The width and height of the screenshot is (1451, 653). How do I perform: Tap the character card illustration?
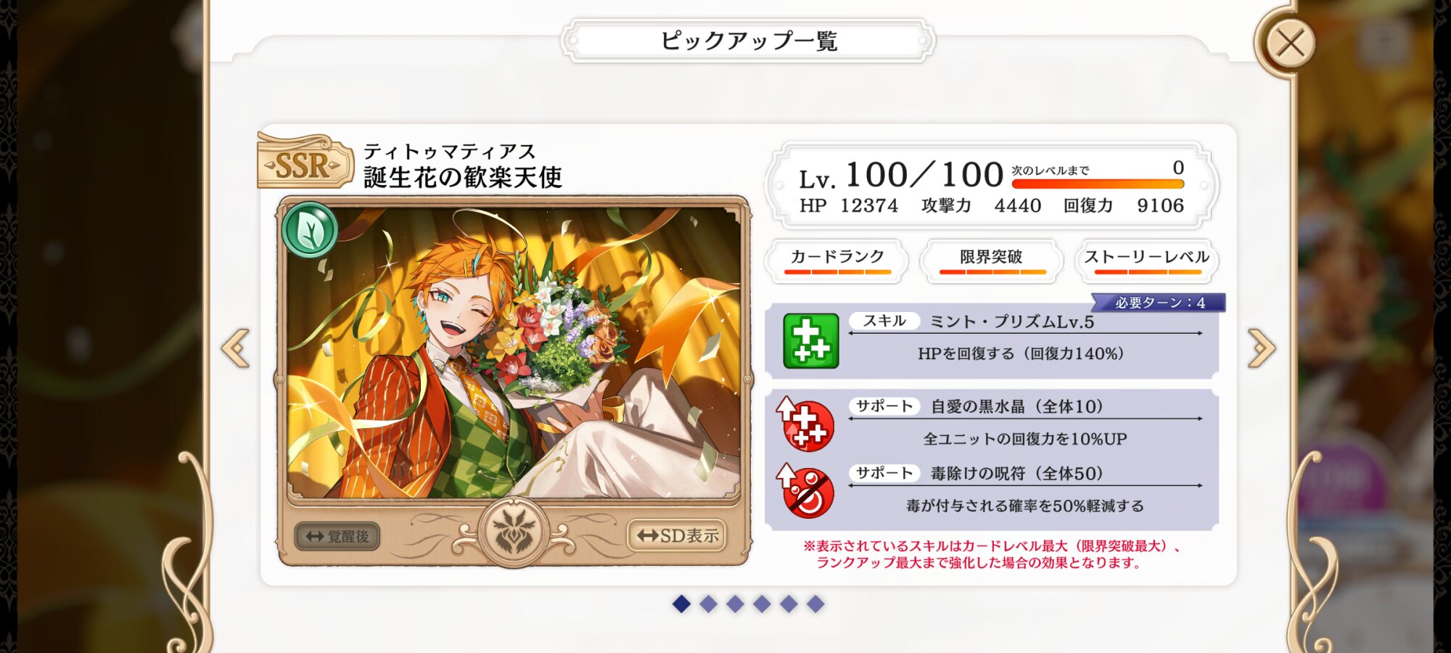pyautogui.click(x=514, y=353)
